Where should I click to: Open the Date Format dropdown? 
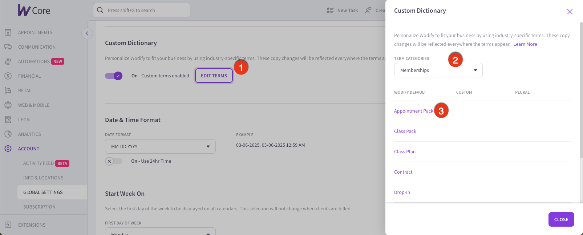(x=160, y=146)
